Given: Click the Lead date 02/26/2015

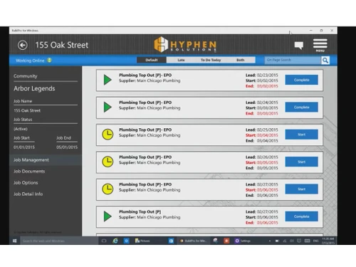Looking at the screenshot, I should pos(267,157).
